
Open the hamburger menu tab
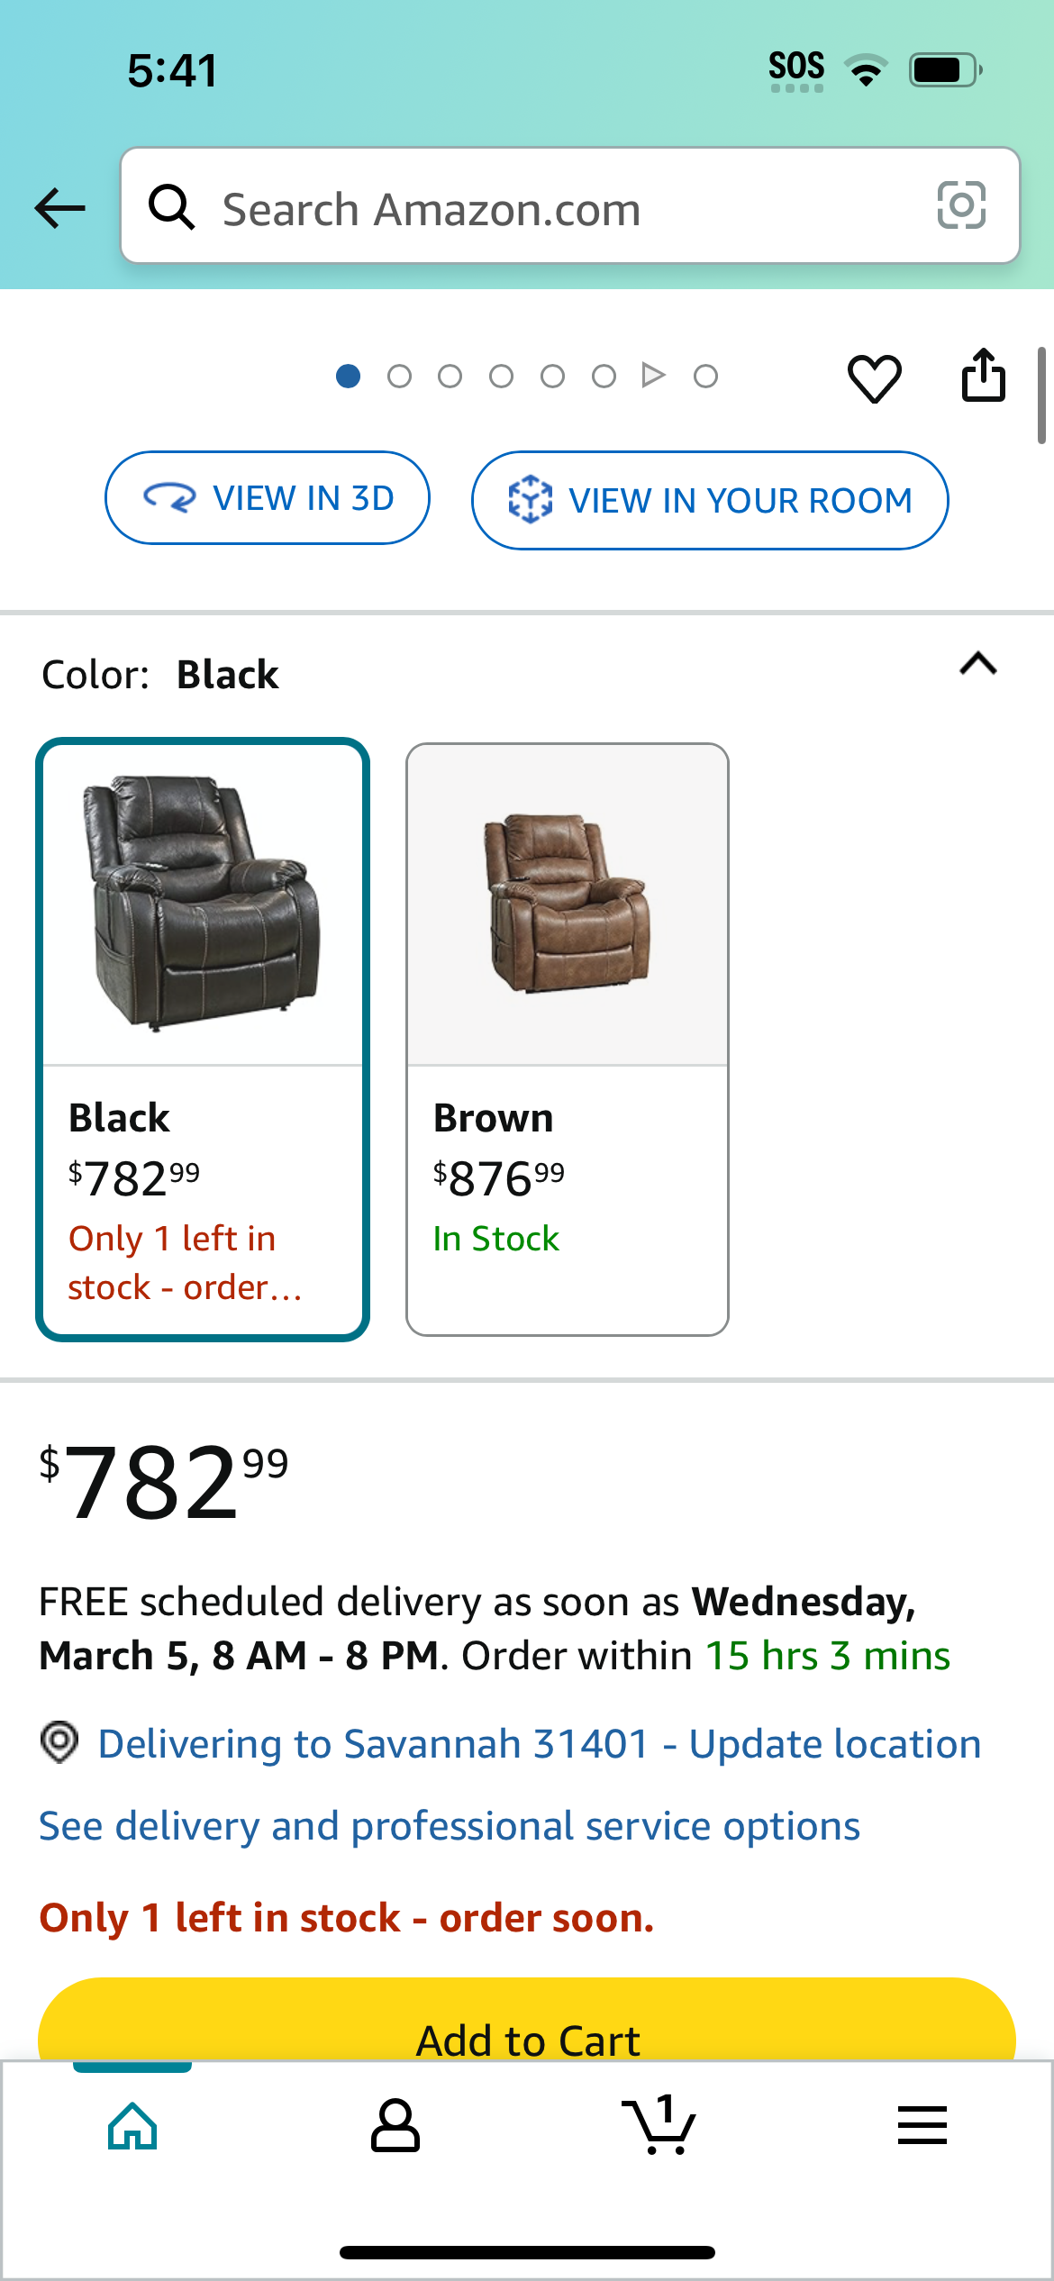coord(922,2125)
